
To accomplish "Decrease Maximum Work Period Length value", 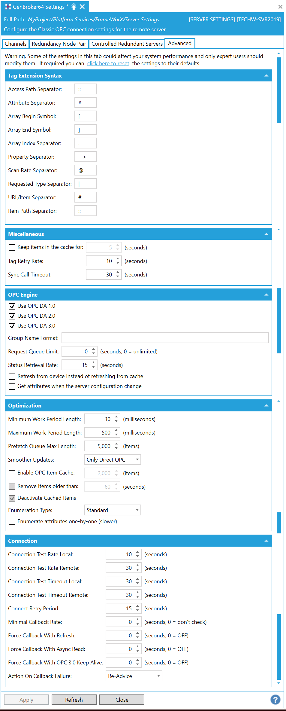I will (116, 435).
